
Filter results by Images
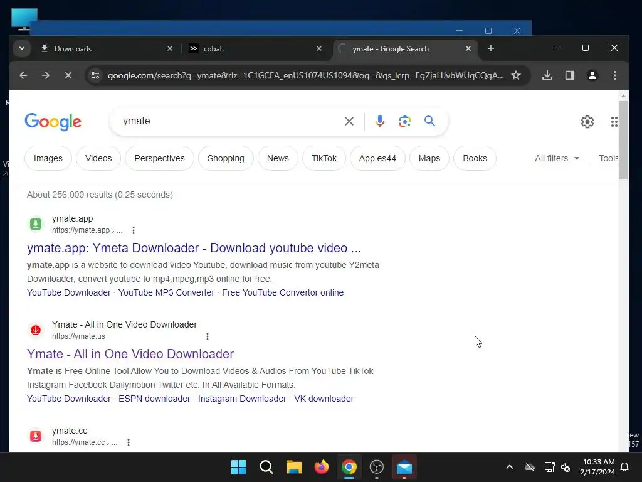48,158
